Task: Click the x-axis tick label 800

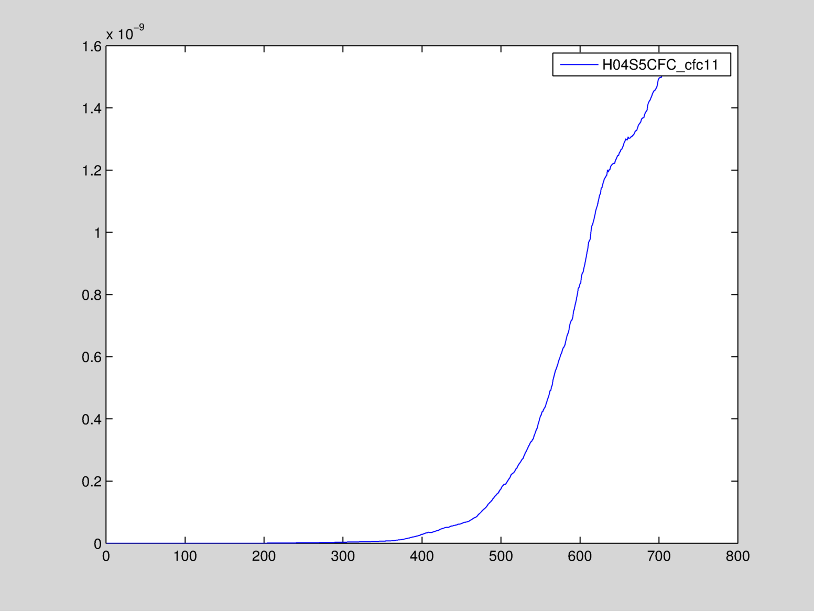Action: point(737,557)
